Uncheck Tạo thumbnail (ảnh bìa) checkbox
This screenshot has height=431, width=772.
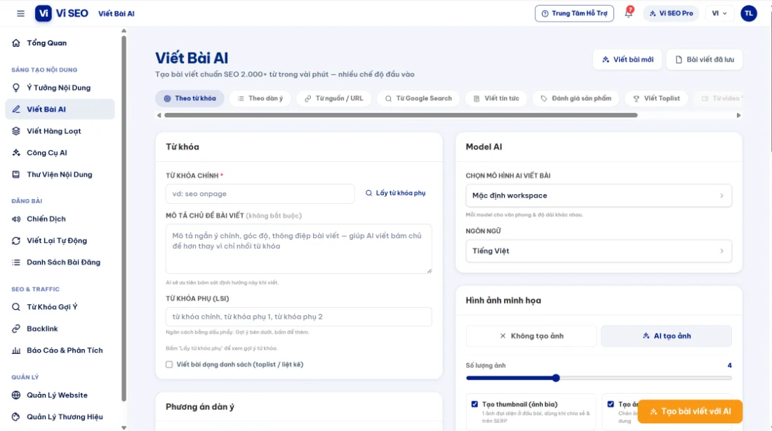point(474,404)
